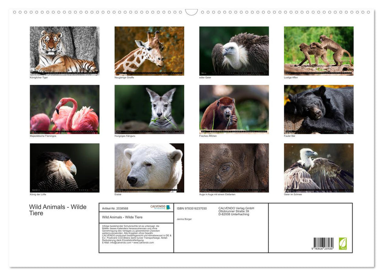The height and width of the screenshot is (276, 383).
Task: Select the Freches Äffchen thumbnail
Action: tap(234, 109)
